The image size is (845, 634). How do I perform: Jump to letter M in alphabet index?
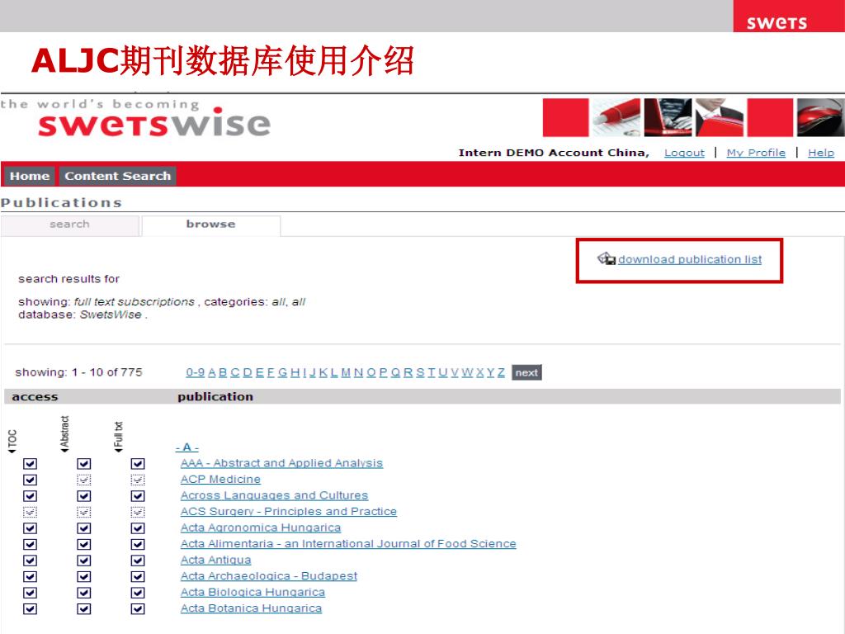[346, 372]
